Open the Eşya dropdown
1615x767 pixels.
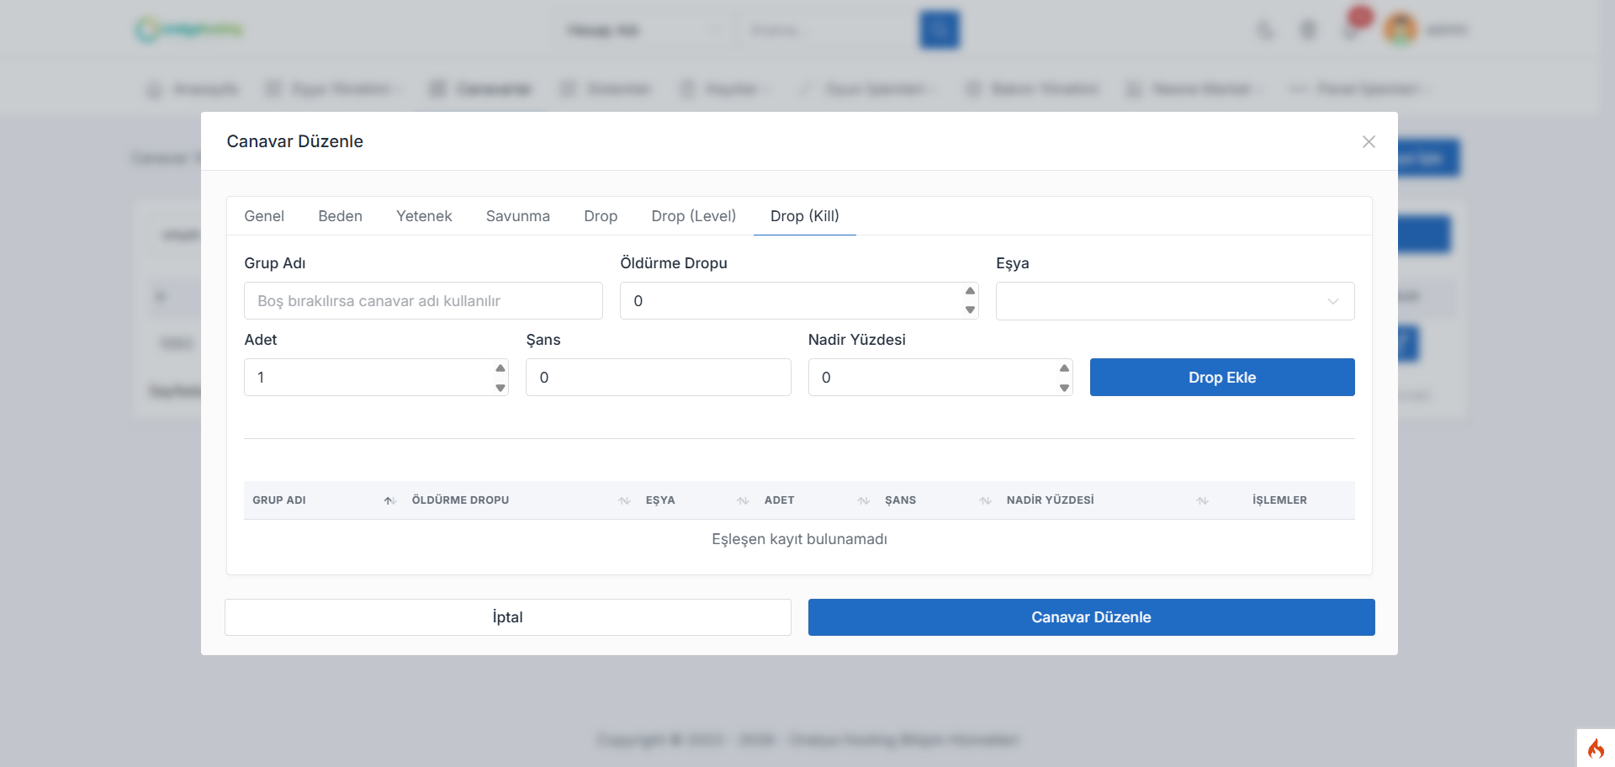coord(1175,301)
